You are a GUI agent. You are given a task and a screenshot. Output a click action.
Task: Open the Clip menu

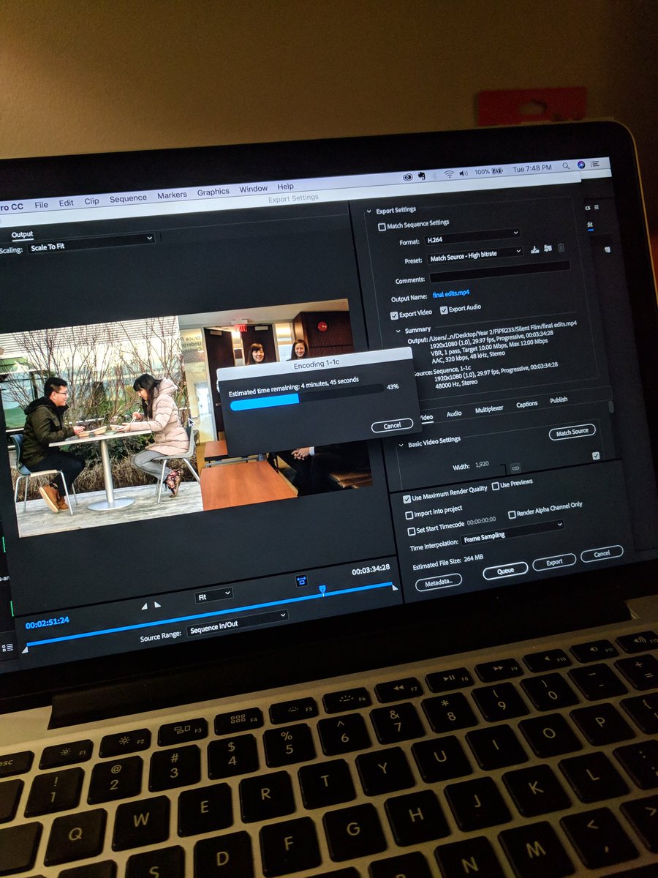click(x=91, y=200)
